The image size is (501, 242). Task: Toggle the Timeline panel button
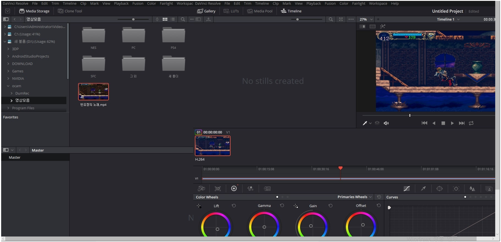(x=291, y=11)
